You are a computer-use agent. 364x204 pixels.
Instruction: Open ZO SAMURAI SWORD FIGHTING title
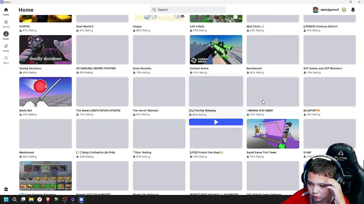[96, 68]
